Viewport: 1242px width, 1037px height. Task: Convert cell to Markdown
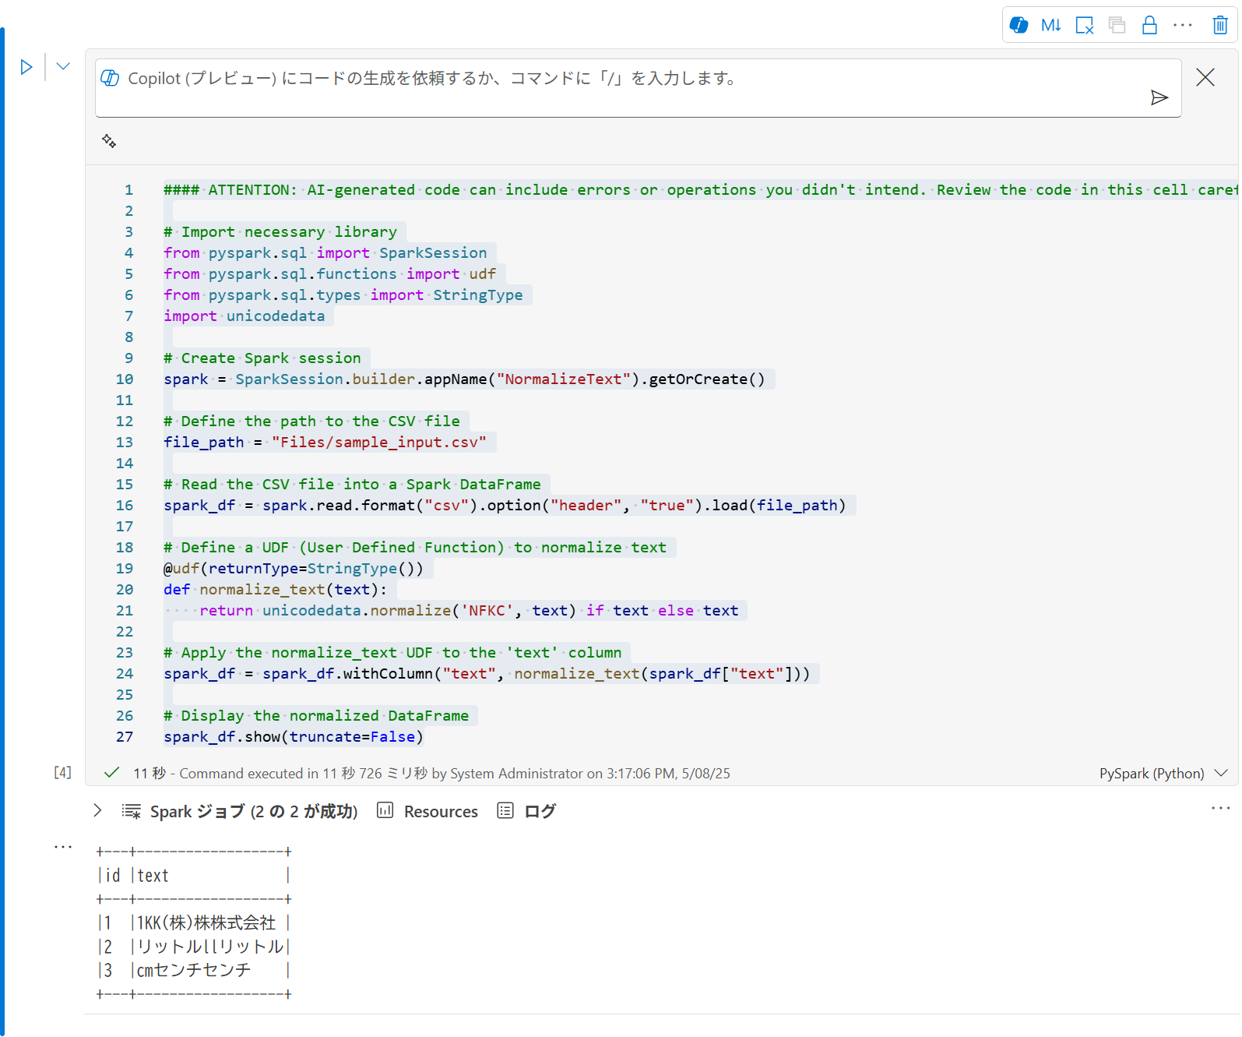(x=1051, y=25)
